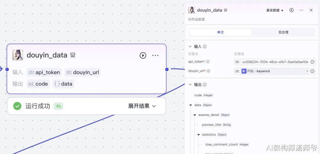Collapse the statistics Object node

[199, 135]
